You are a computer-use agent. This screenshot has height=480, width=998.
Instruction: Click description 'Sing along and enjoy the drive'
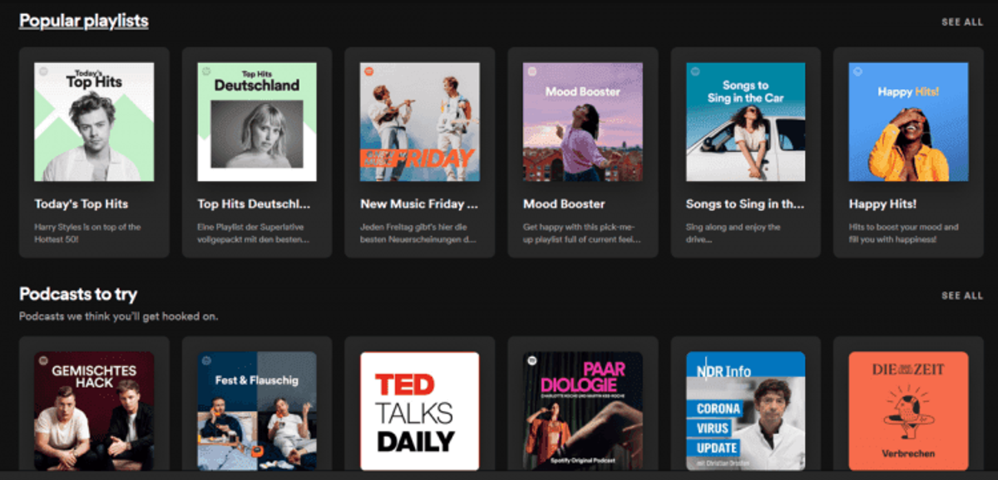[x=734, y=233]
